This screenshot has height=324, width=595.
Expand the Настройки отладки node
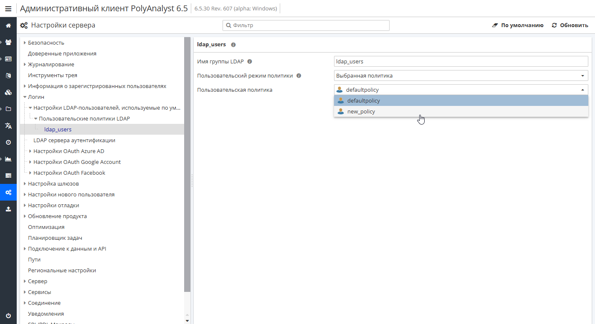click(x=25, y=206)
